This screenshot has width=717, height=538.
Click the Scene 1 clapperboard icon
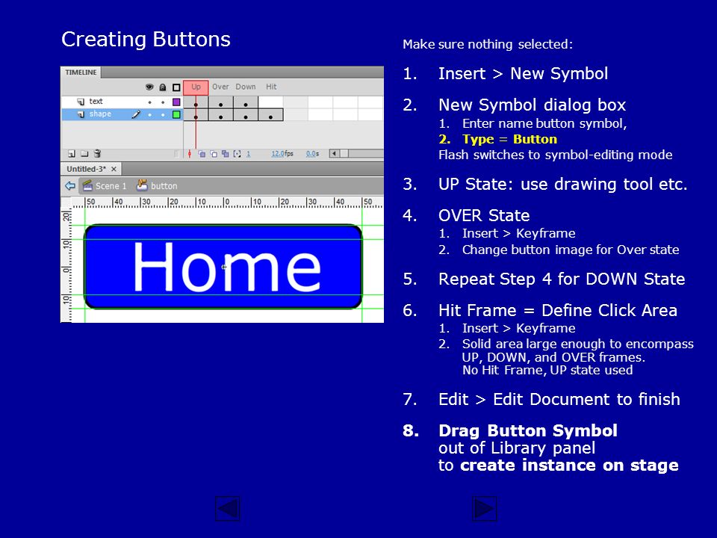tap(87, 185)
